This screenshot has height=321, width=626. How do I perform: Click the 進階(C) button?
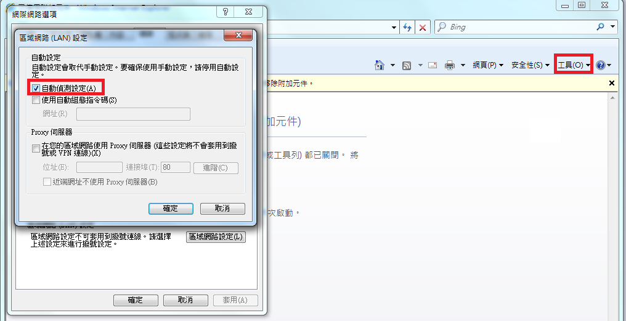click(216, 168)
